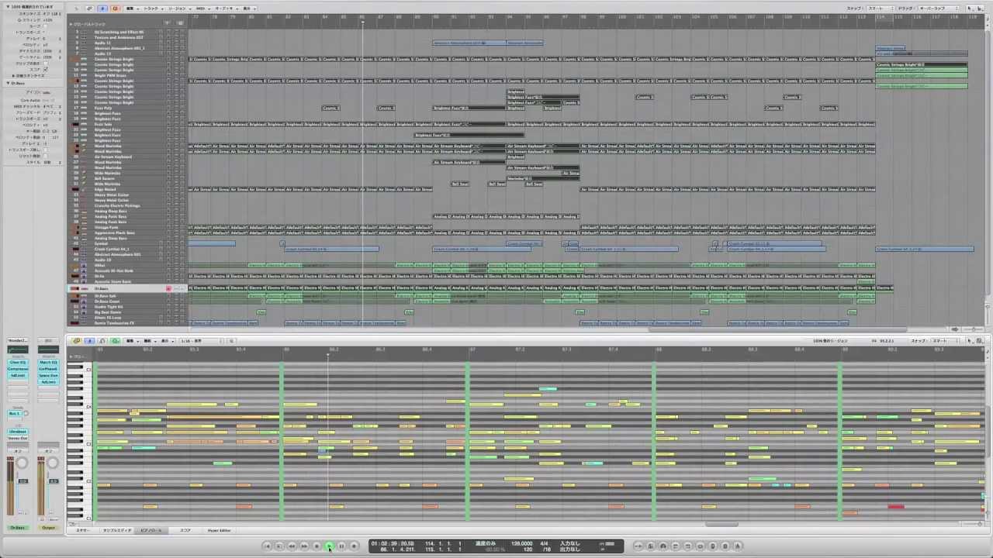Switch to the Hyper Editor tab
Screen dimensions: 993x558
coord(220,530)
